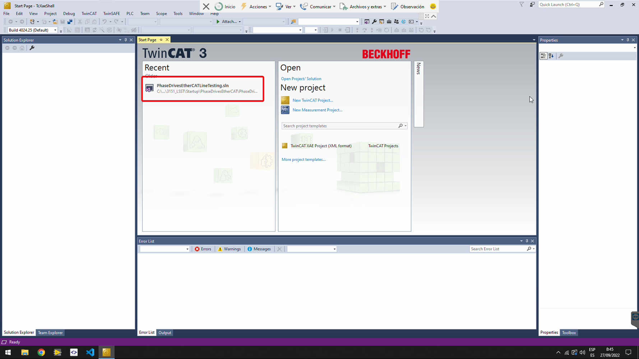The image size is (639, 359).
Task: Click the wrench icon in Solution Explorer toolbar
Action: pyautogui.click(x=32, y=48)
